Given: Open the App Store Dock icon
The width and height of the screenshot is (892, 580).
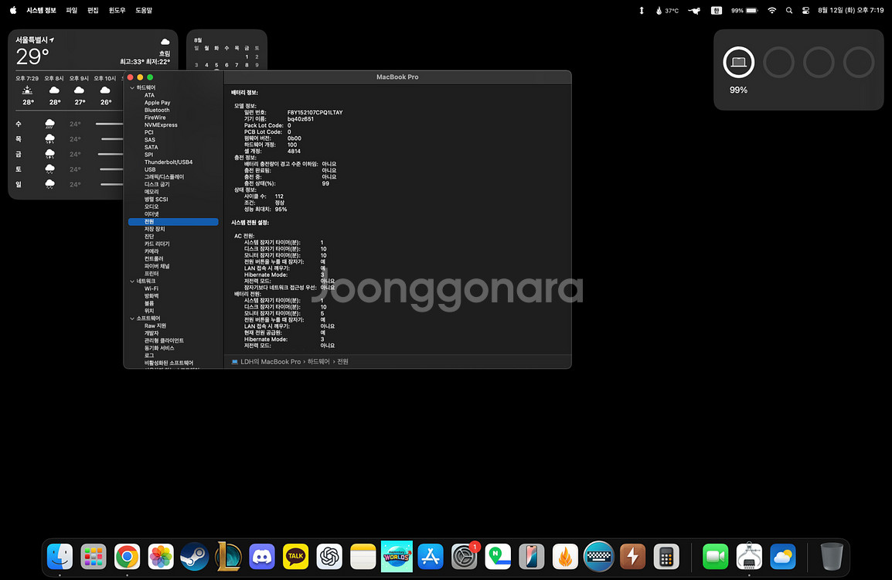Looking at the screenshot, I should 431,556.
